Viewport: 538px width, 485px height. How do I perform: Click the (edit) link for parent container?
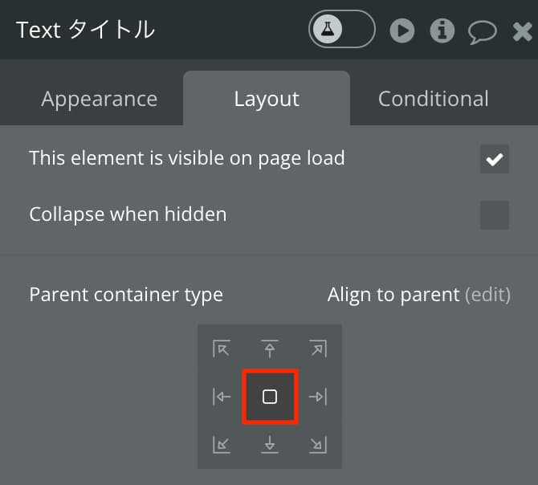[x=487, y=295]
